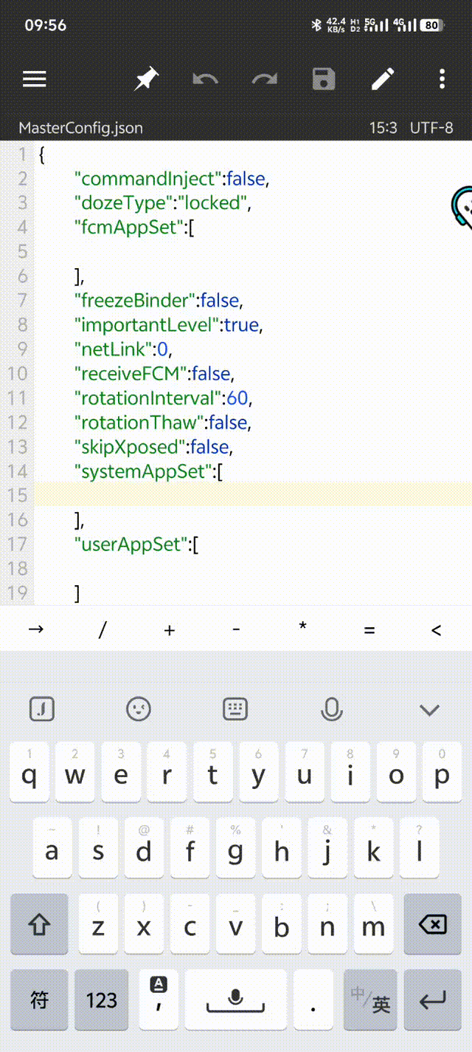Toggle the shift key
The image size is (472, 1052).
39,924
